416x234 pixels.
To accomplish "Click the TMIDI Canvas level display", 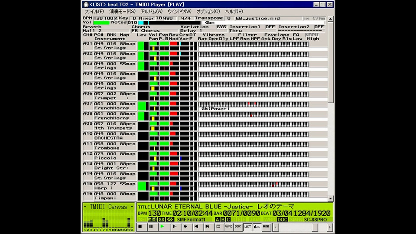I will point(108,217).
